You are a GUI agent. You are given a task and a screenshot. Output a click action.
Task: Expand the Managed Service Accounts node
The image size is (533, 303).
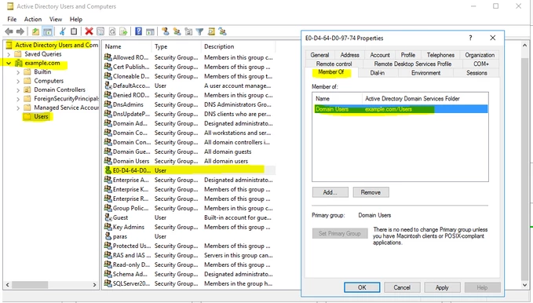[x=18, y=108]
